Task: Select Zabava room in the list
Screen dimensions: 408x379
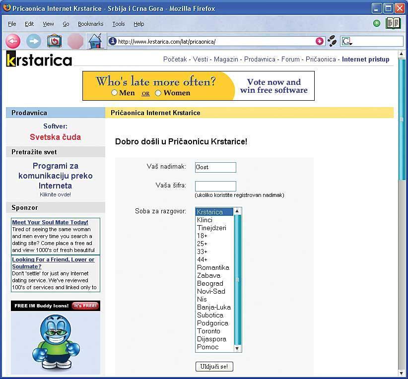Action: click(214, 275)
